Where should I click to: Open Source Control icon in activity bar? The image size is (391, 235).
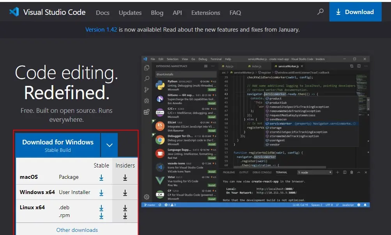click(x=147, y=90)
